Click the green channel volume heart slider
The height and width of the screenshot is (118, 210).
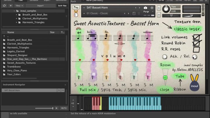pos(80,60)
